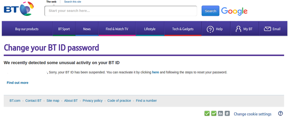Viewport: 289px width, 118px height.
Task: Open the Site map footer link
Action: [x=53, y=101]
